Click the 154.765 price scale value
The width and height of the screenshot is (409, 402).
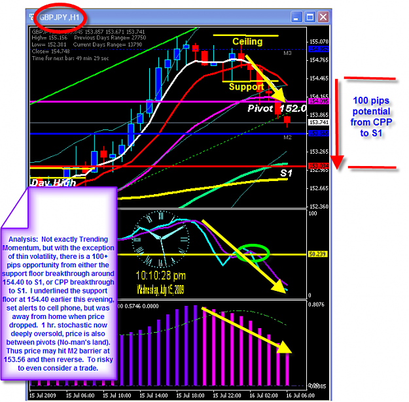[319, 60]
